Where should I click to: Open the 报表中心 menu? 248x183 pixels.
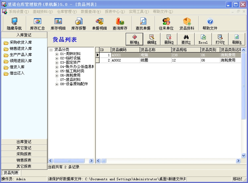[x=115, y=12]
